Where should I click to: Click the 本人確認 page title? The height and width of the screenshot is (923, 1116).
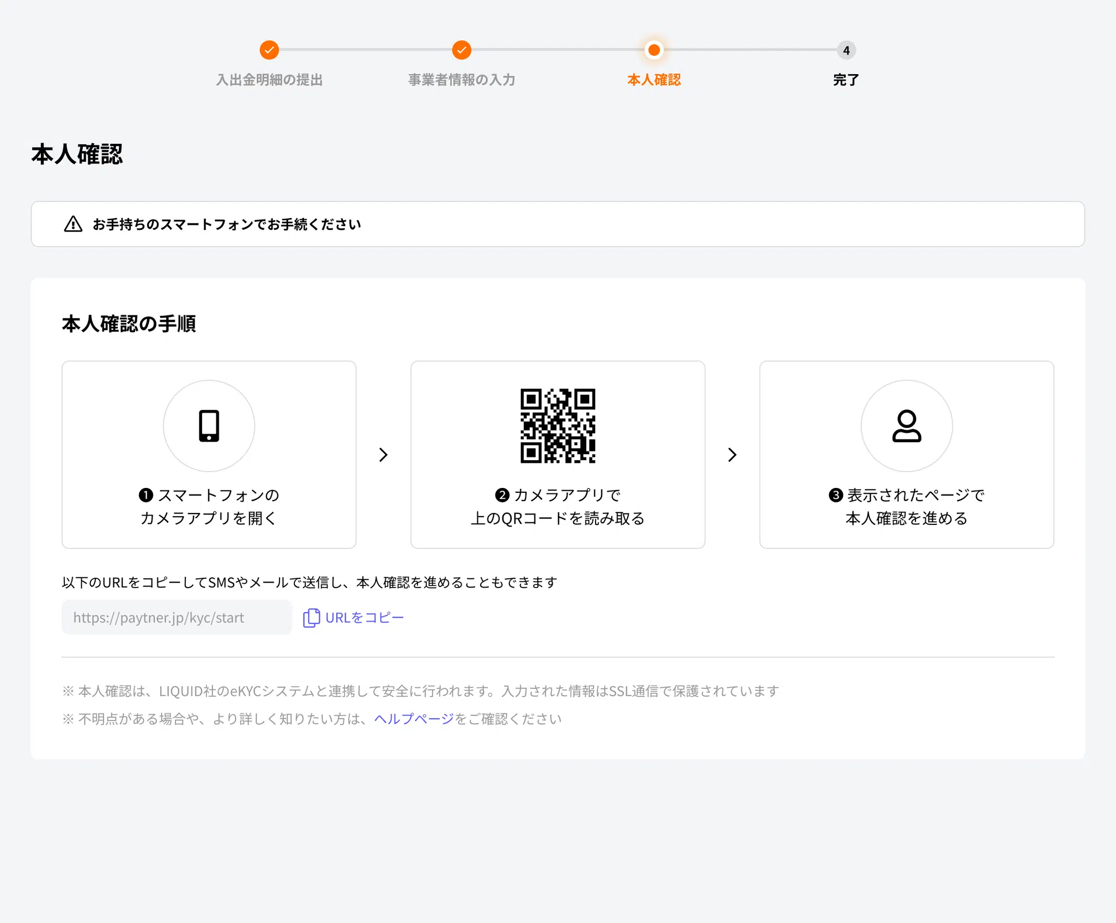[x=77, y=154]
